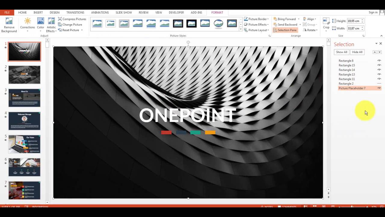Screen dimensions: 385x217
Task: Toggle the Selection Pane button
Action: [285, 30]
